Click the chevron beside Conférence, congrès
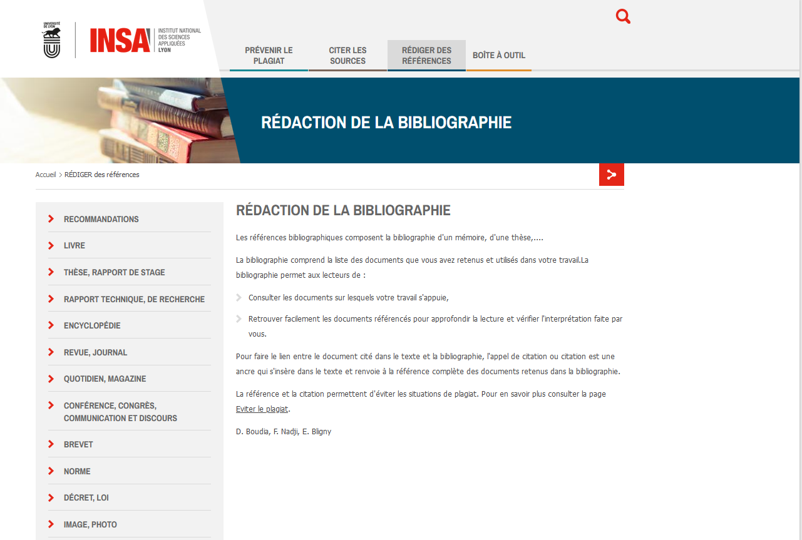 coord(51,405)
